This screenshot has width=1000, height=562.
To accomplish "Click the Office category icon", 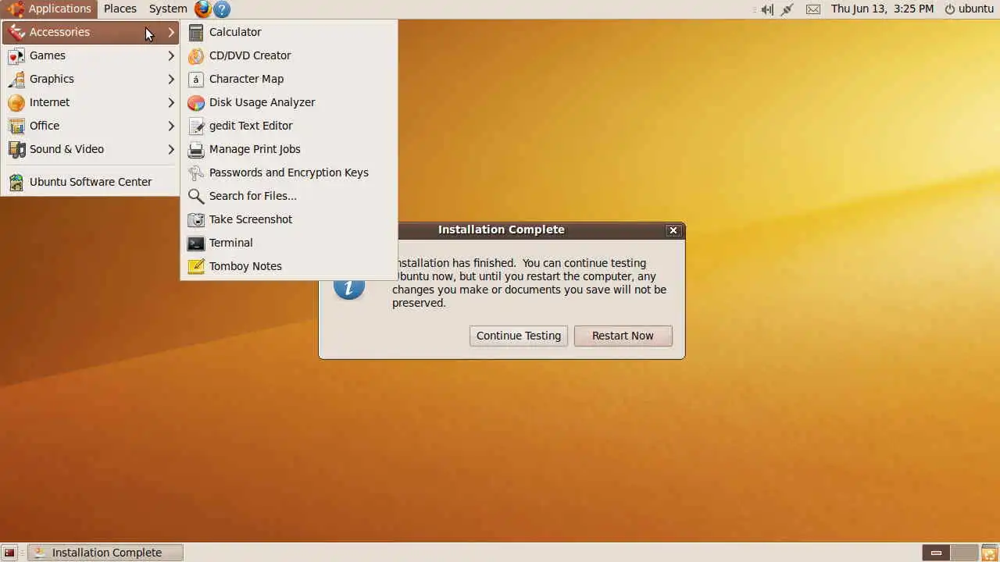I will pos(16,126).
